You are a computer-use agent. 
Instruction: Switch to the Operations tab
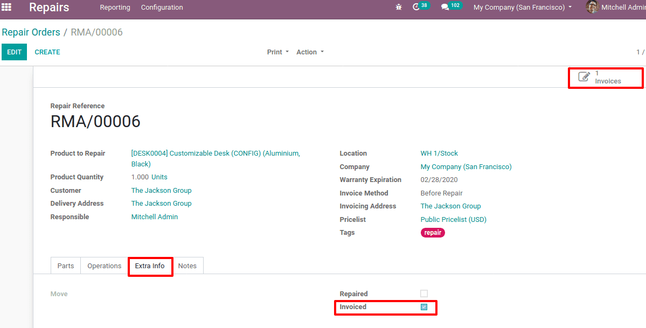point(104,266)
